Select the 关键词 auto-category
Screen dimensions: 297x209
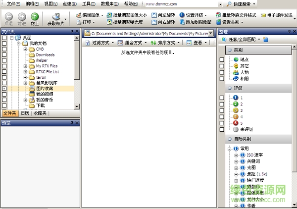(x=253, y=161)
